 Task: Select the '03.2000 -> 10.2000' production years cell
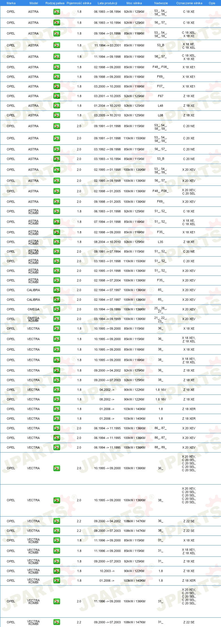[x=107, y=86]
